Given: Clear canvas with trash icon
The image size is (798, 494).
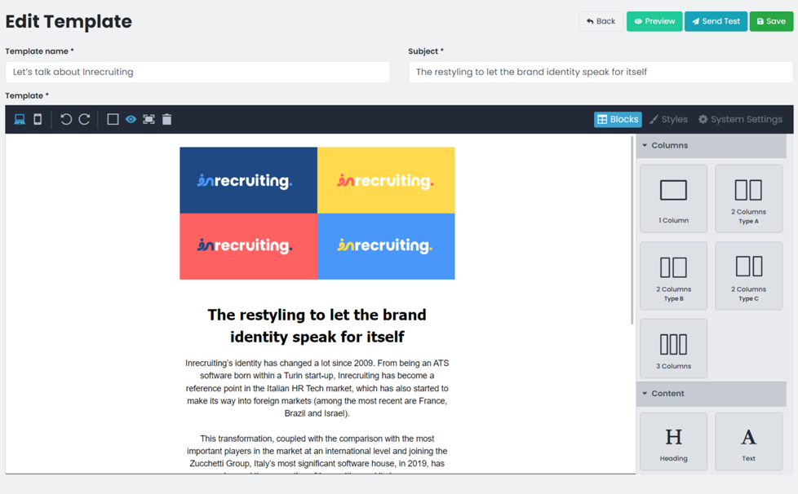Looking at the screenshot, I should point(167,120).
